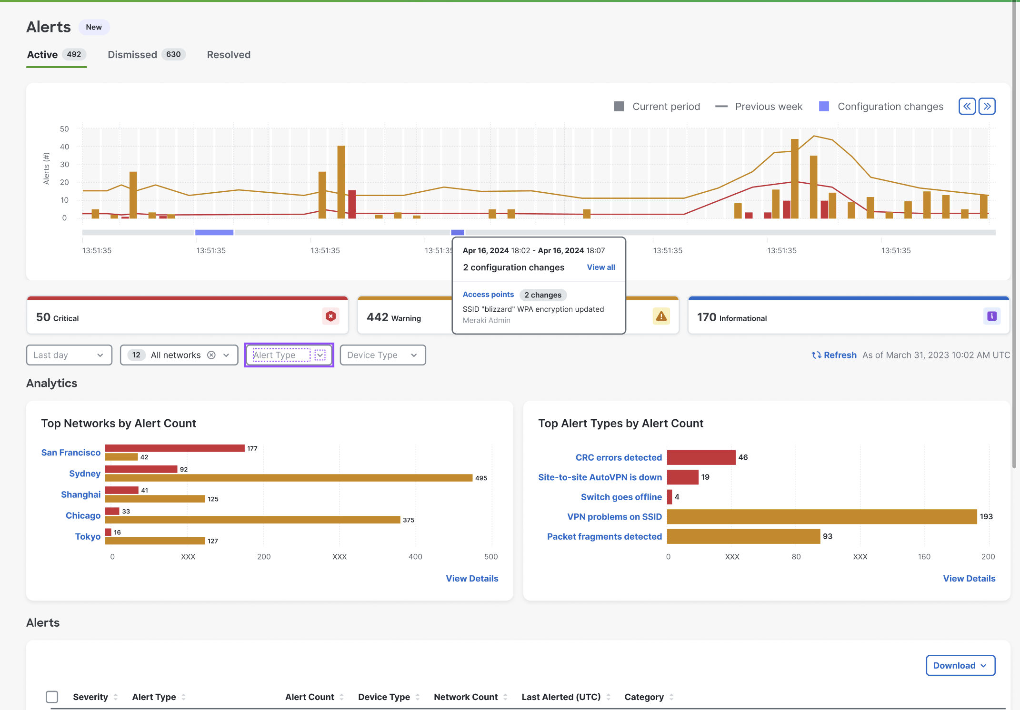The image size is (1020, 710).
Task: Open the Download button menu
Action: tap(960, 665)
